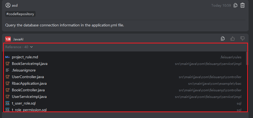253x118 pixels.
Task: Copy the JavaAI response
Action: click(x=223, y=39)
